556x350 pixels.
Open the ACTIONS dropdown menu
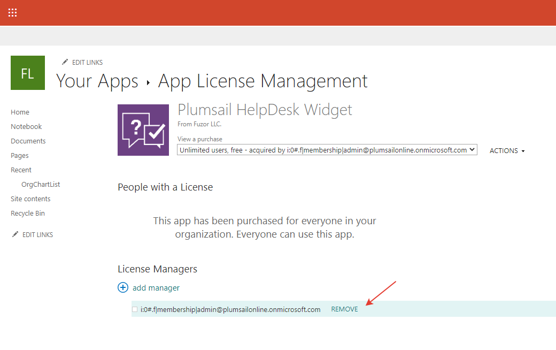[x=507, y=150]
